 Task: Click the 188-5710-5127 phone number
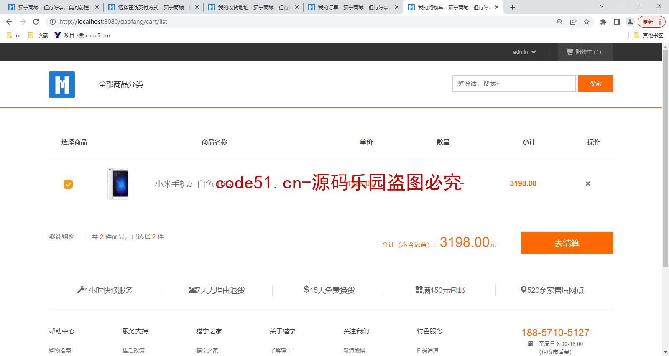555,333
